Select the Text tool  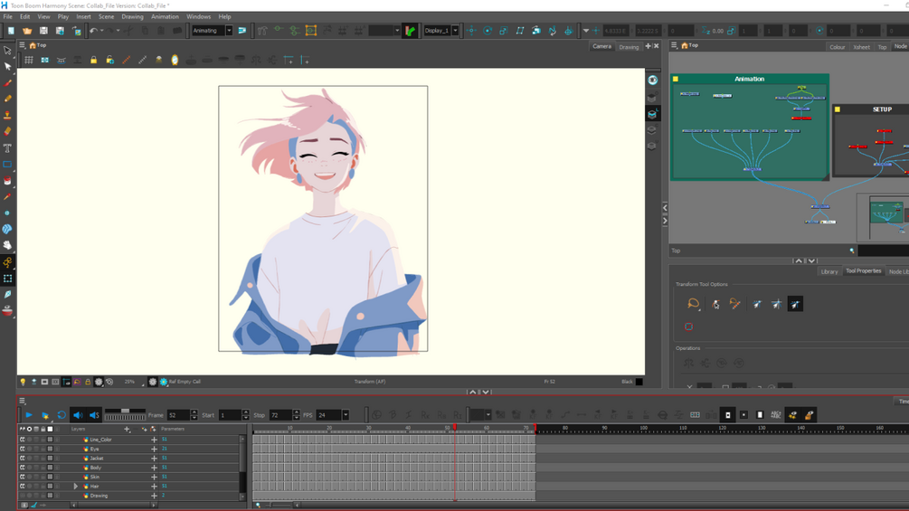[x=7, y=148]
